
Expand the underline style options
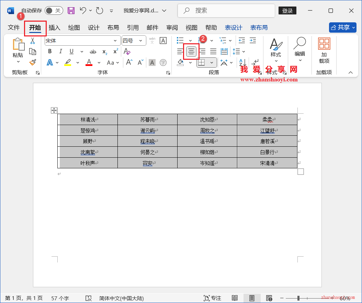click(82, 52)
